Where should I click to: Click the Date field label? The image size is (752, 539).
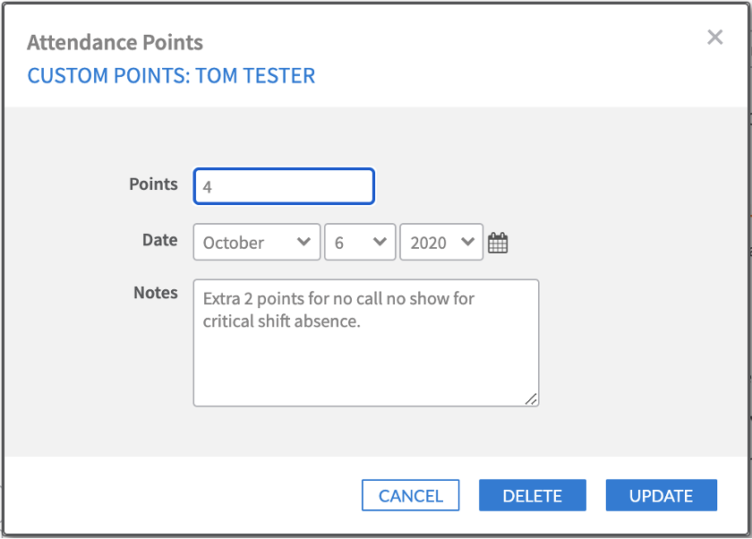[160, 240]
